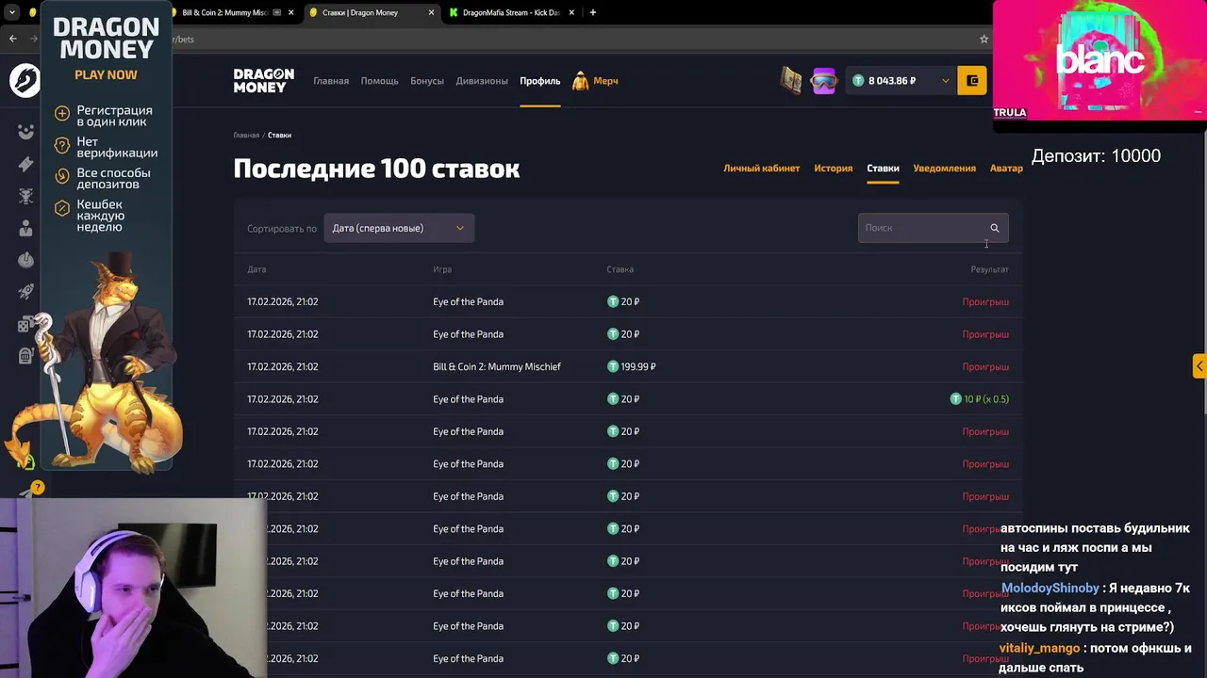Close the Ставки | Dragon Money browser tab
Screen dimensions: 1207x678
[x=432, y=13]
